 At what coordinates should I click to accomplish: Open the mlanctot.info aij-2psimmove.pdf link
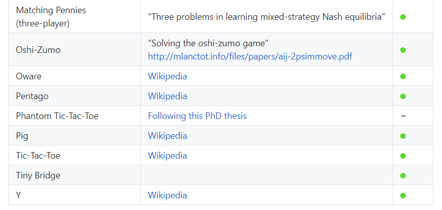[250, 56]
